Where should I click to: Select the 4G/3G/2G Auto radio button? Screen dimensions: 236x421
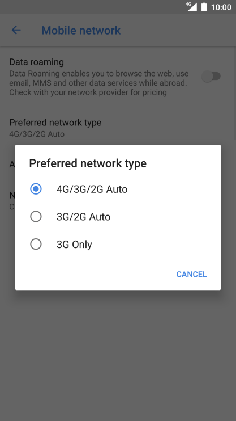[x=36, y=189]
